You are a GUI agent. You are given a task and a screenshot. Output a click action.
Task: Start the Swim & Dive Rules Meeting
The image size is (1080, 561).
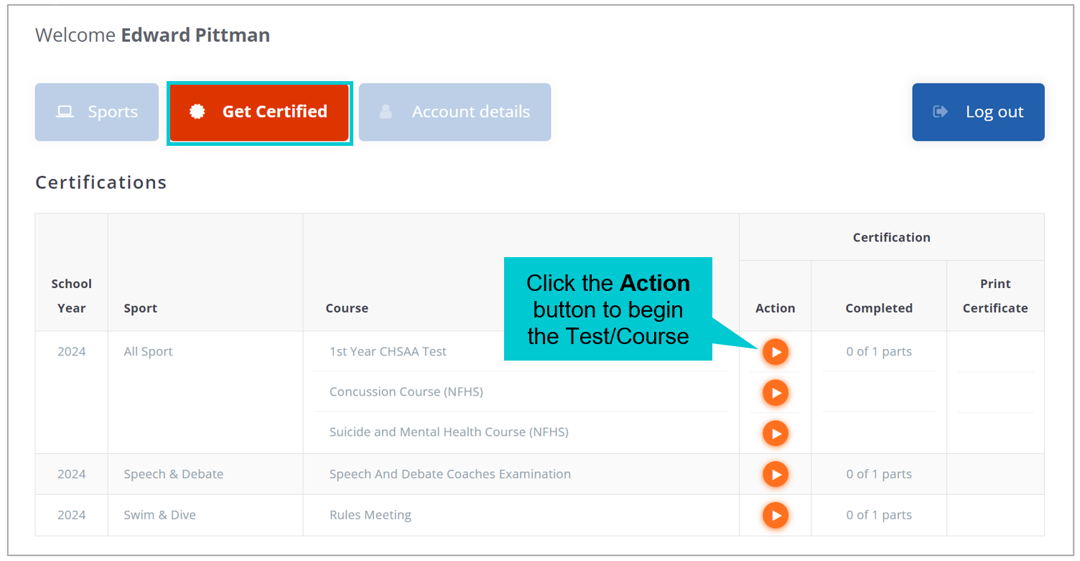pyautogui.click(x=776, y=515)
